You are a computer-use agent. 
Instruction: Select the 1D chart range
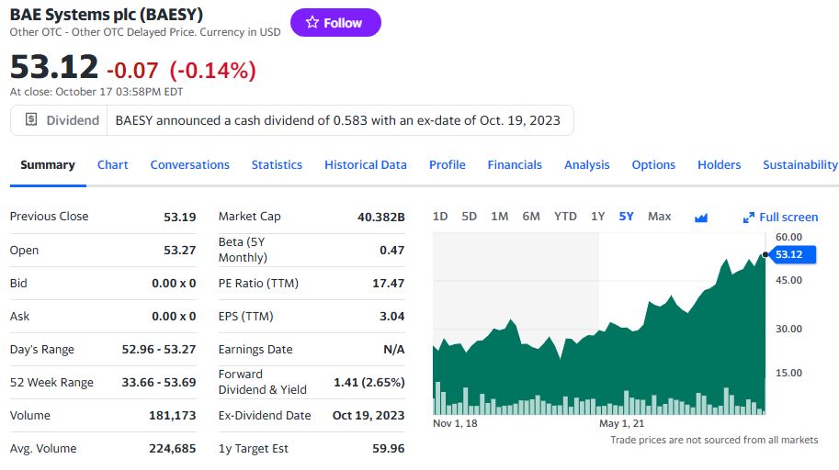[440, 217]
